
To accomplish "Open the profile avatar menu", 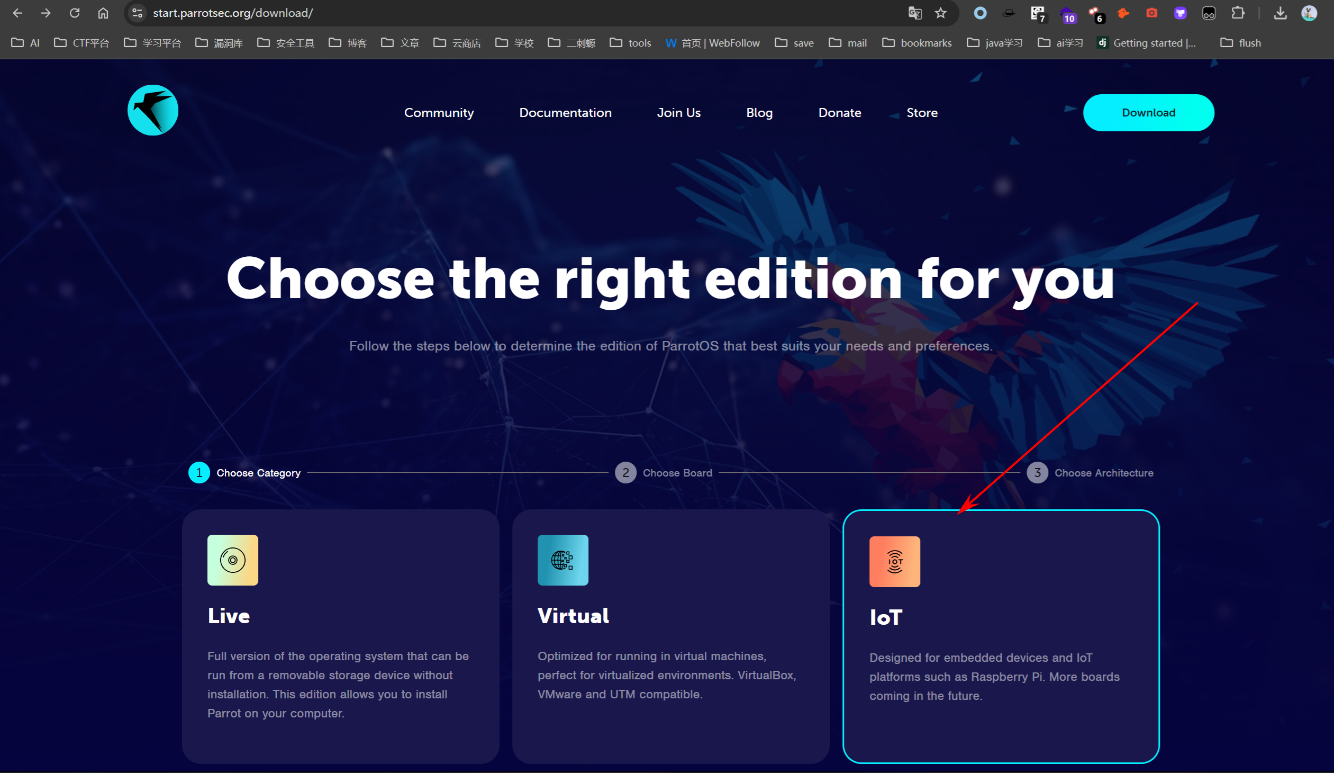I will [1309, 13].
